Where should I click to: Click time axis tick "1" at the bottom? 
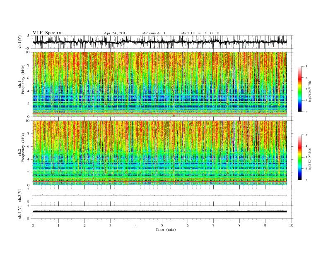coord(58,225)
